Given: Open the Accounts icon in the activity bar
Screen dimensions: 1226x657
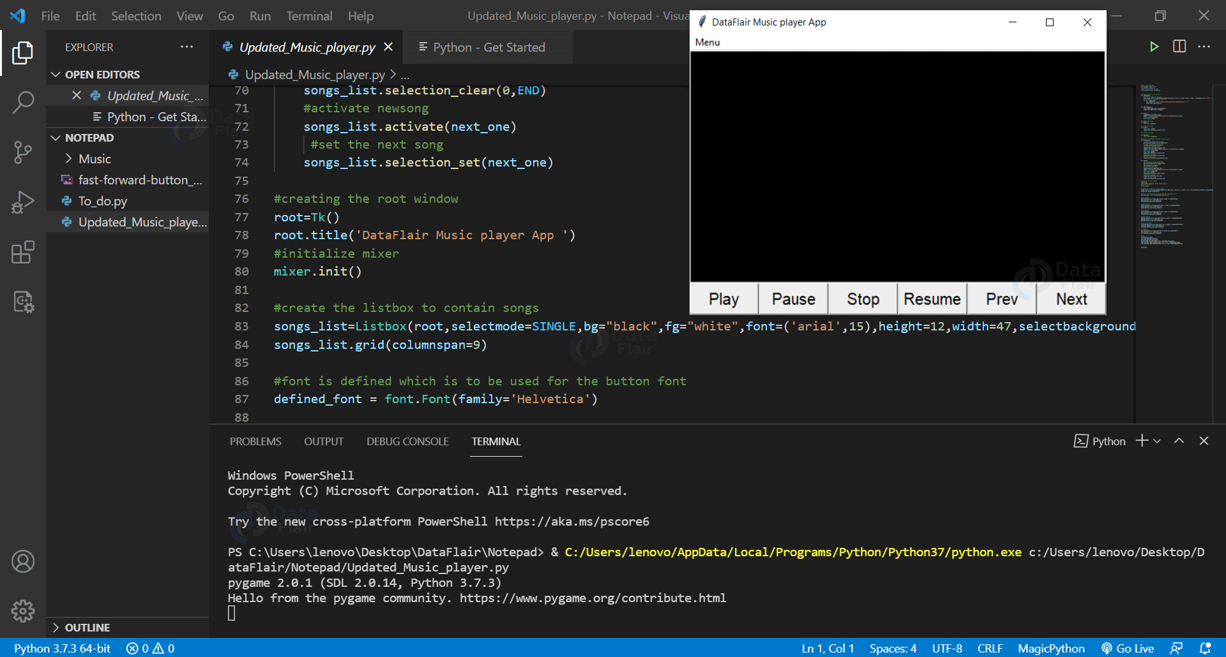Looking at the screenshot, I should coord(23,562).
